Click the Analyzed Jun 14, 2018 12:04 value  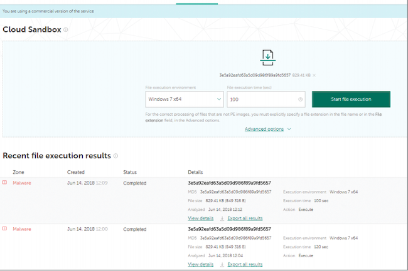pos(225,256)
